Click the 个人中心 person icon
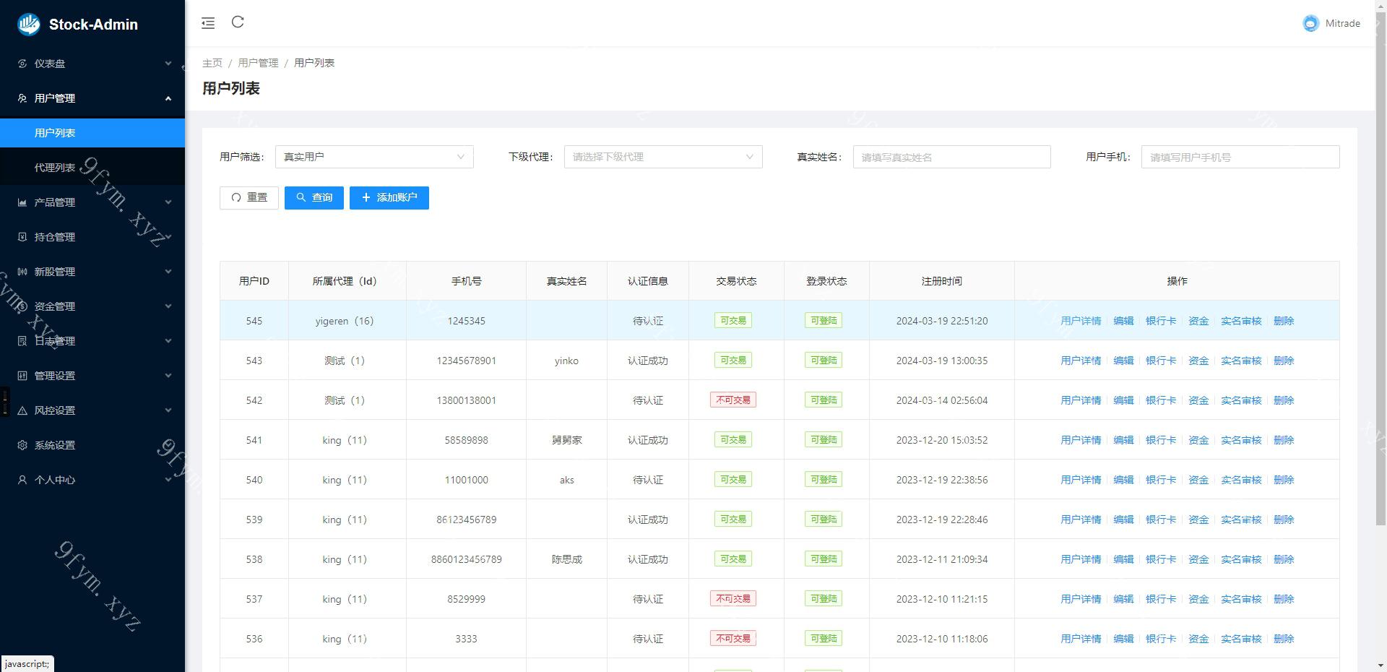This screenshot has width=1387, height=672. pyautogui.click(x=22, y=480)
